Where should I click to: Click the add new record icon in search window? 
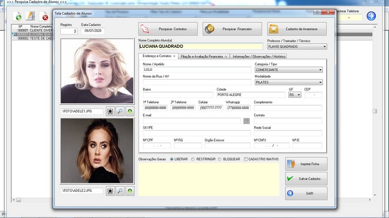(x=18, y=16)
